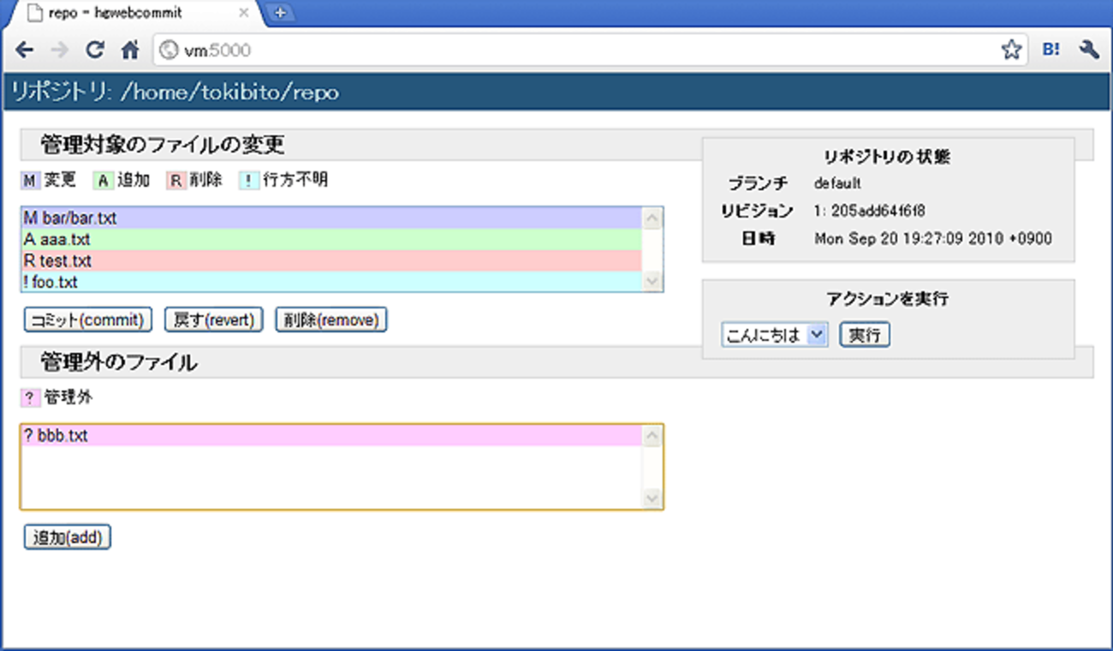
Task: Click the リビジョン label
Action: pyautogui.click(x=757, y=211)
